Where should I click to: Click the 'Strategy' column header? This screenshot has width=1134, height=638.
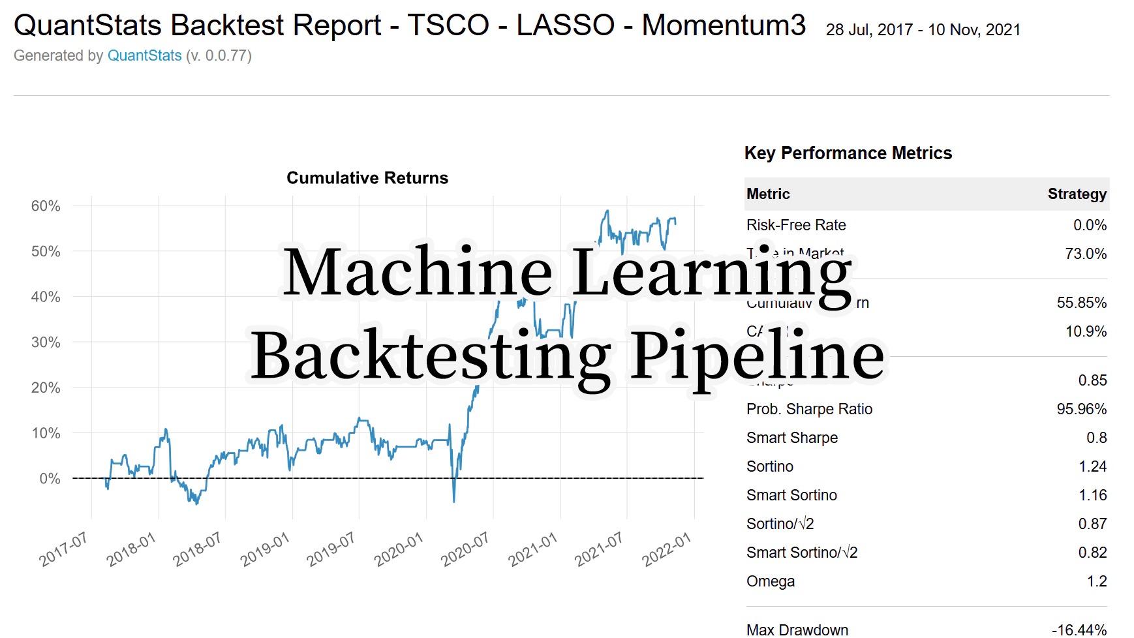(1077, 194)
